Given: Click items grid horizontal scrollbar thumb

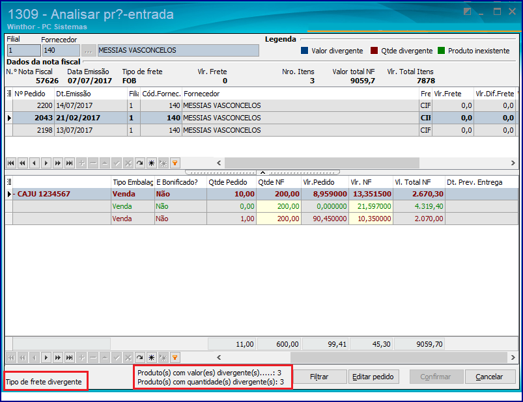Looking at the screenshot, I should coord(399,357).
